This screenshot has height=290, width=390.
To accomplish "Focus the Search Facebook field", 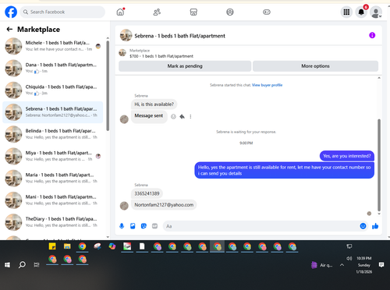I will (62, 12).
